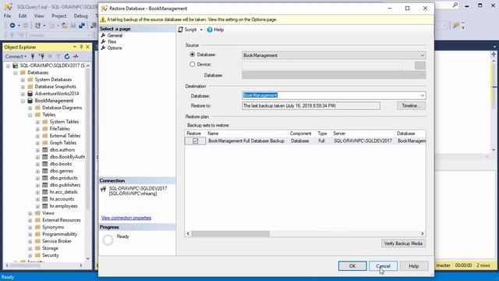This screenshot has height=281, width=499.
Task: Close the Object Explorer panel
Action: coord(88,47)
